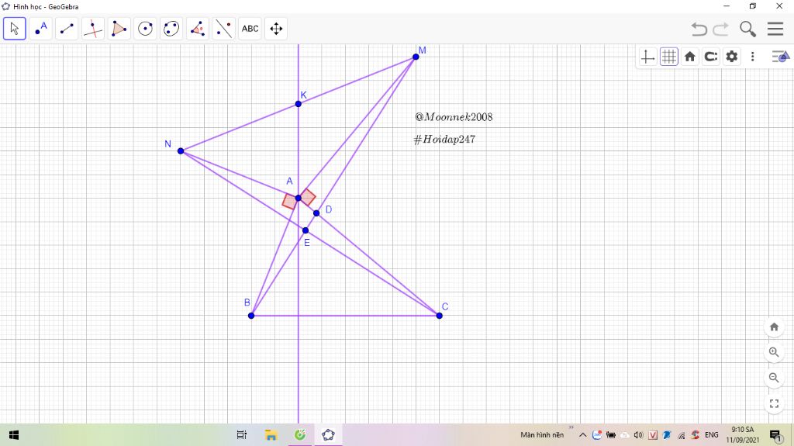This screenshot has height=446, width=794.
Task: Select point K on the vertical line
Action: (299, 104)
